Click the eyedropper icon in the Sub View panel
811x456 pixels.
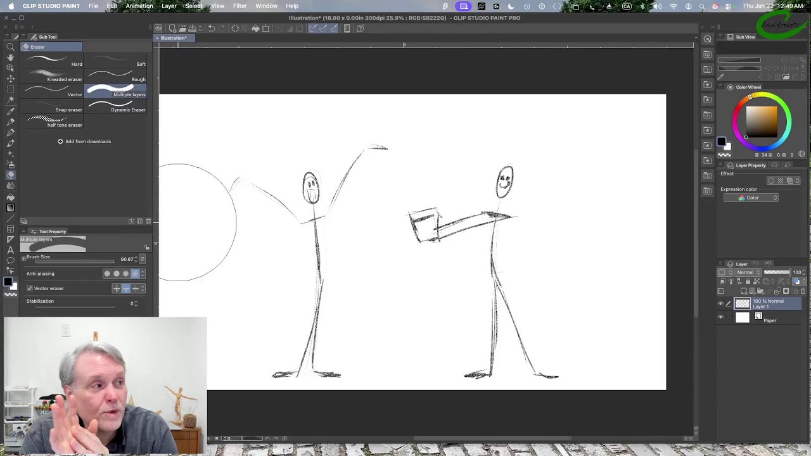tap(721, 77)
